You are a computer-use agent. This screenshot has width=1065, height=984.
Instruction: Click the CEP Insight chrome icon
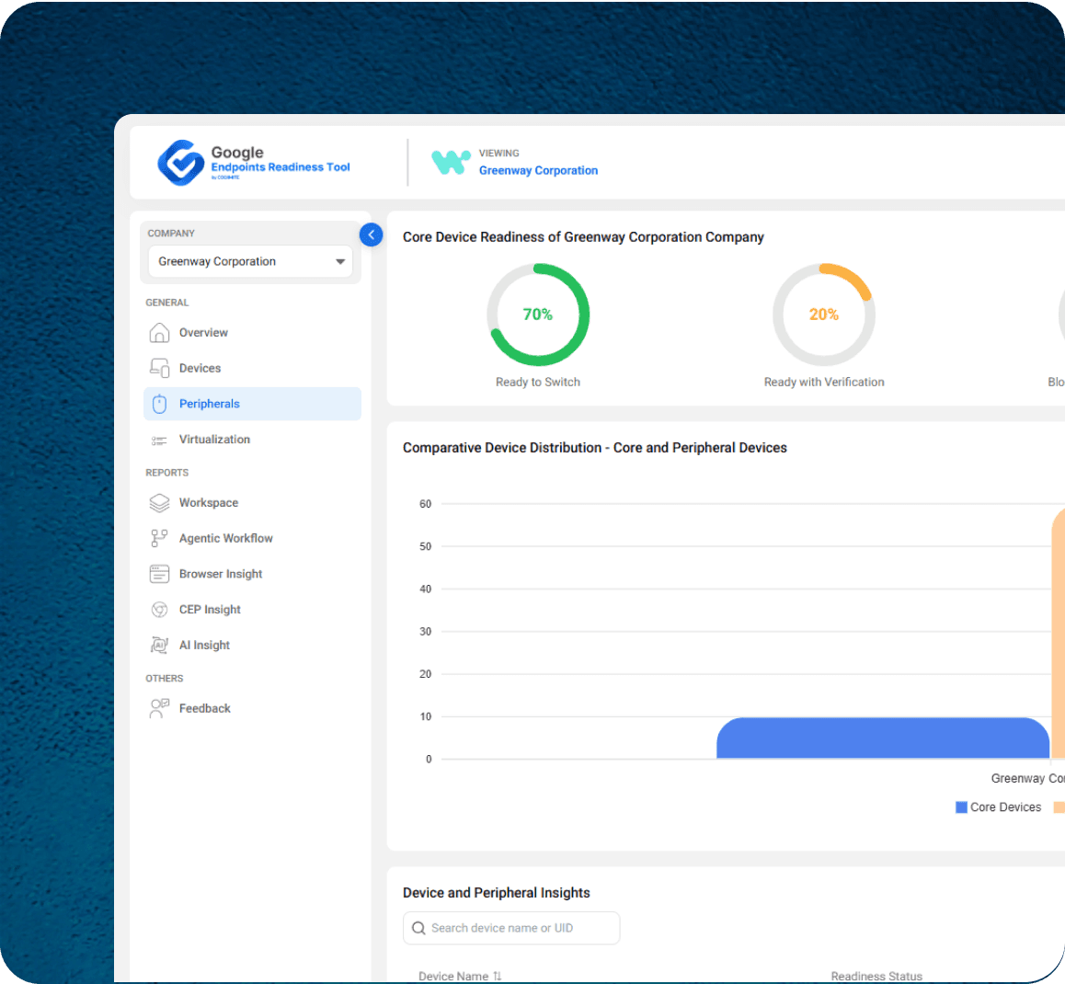tap(159, 610)
